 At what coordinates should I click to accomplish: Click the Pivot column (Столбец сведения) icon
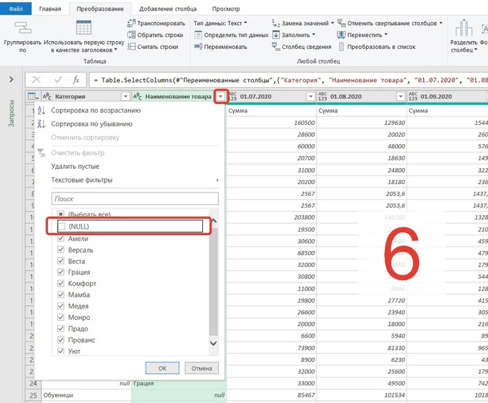click(x=276, y=47)
